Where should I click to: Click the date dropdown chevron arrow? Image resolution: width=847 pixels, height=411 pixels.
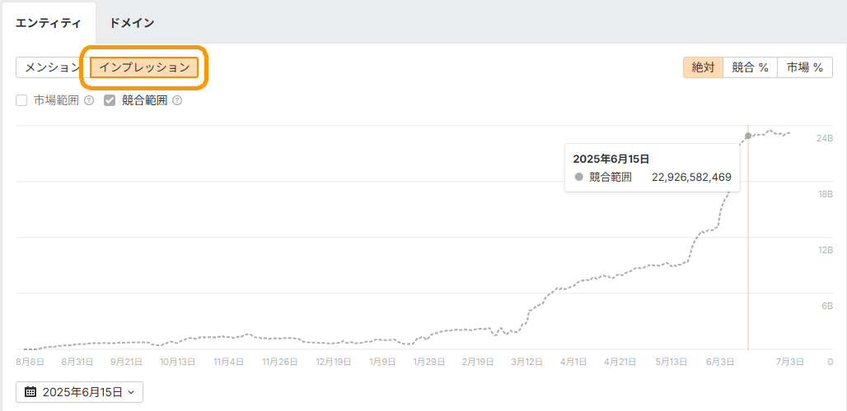[x=131, y=392]
